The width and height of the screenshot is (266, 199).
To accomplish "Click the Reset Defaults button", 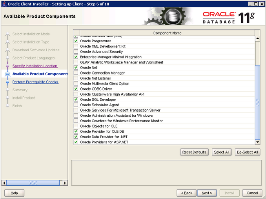I will (194, 152).
